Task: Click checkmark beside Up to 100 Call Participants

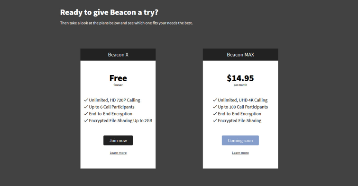Action: [215, 107]
